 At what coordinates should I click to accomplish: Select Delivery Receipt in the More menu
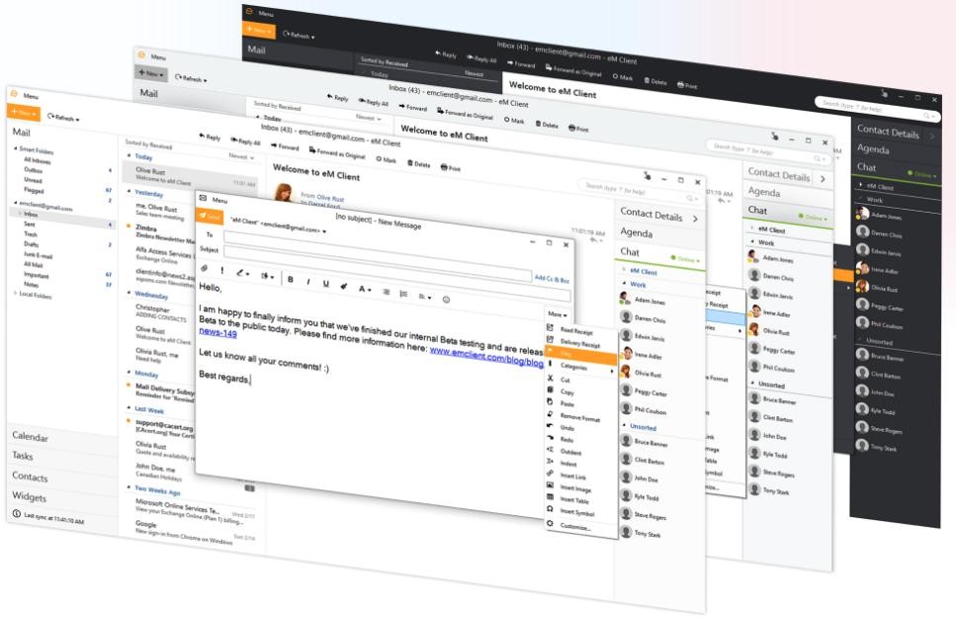(579, 343)
